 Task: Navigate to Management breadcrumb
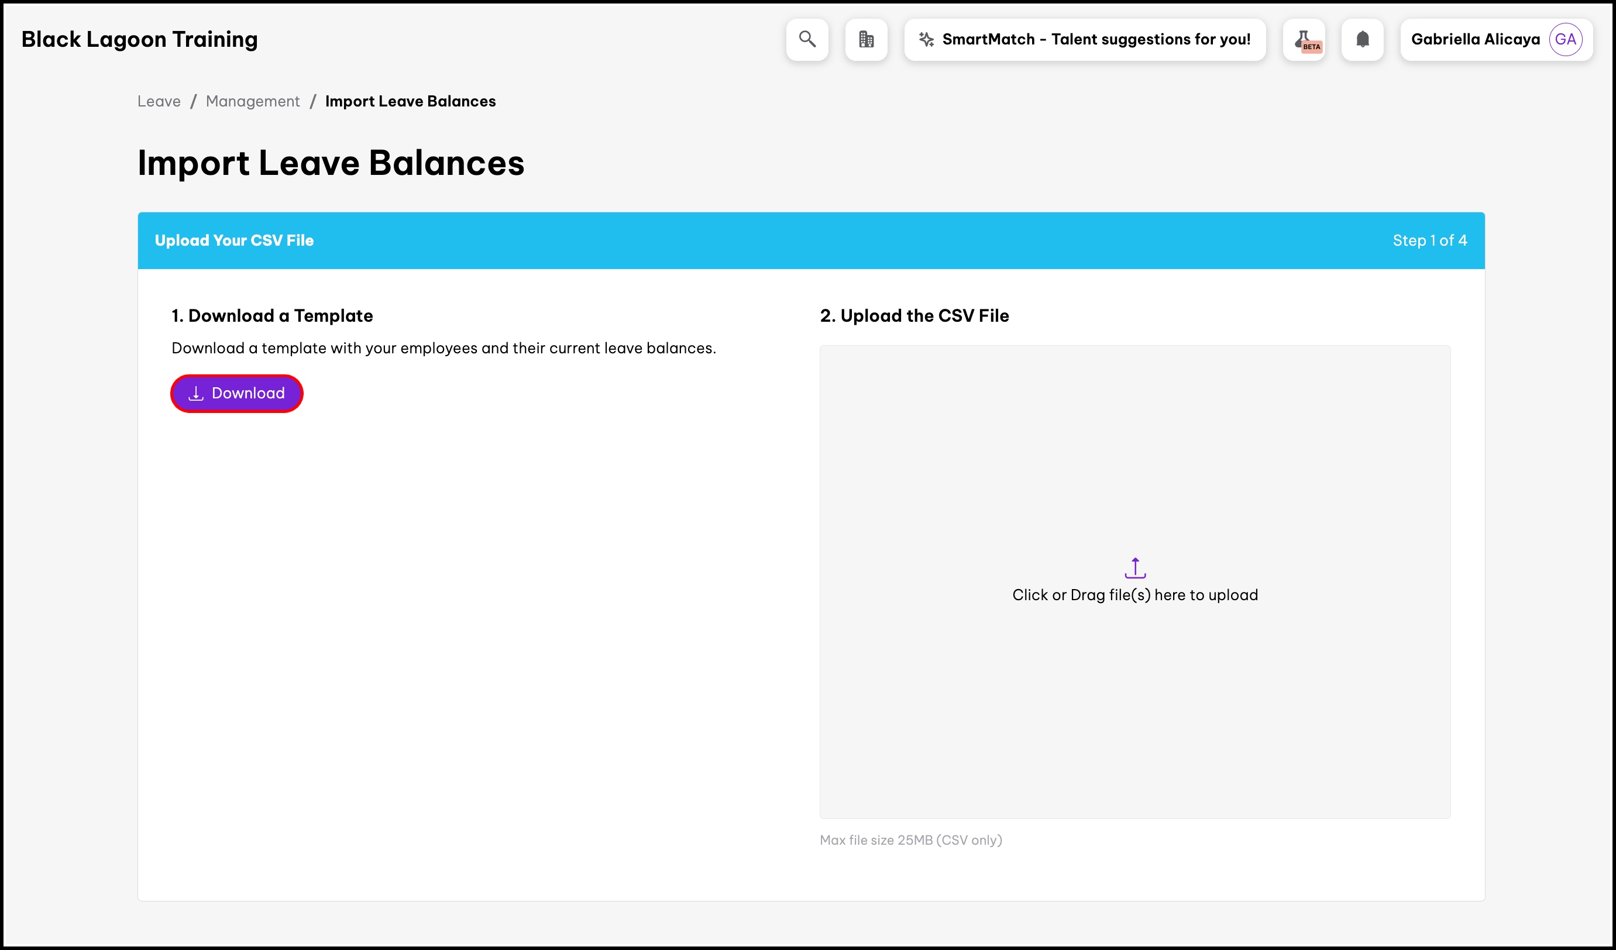(x=253, y=101)
